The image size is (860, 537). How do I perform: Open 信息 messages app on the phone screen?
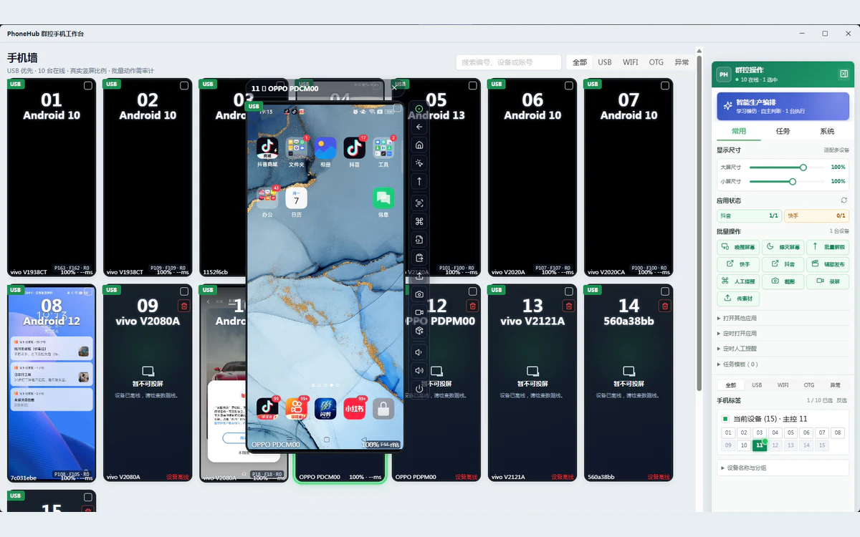[x=383, y=203]
